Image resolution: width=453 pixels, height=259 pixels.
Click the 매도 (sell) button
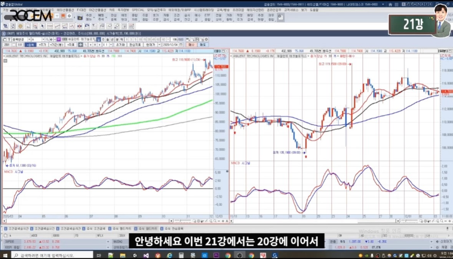point(203,45)
